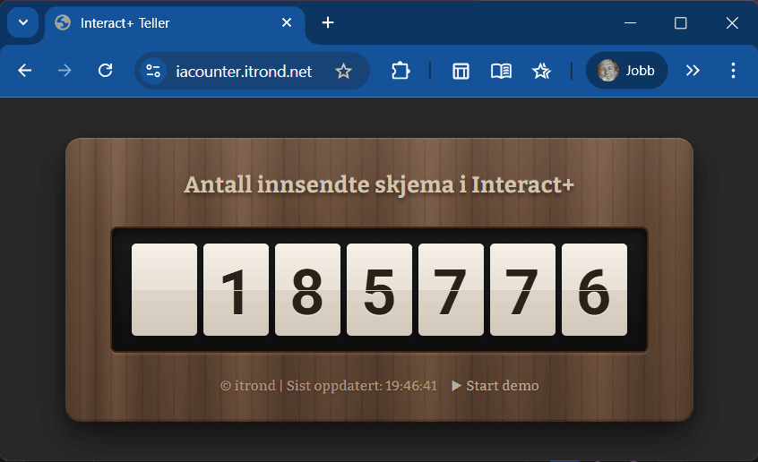Open the side panel layout icon
The height and width of the screenshot is (462, 758).
click(x=461, y=71)
